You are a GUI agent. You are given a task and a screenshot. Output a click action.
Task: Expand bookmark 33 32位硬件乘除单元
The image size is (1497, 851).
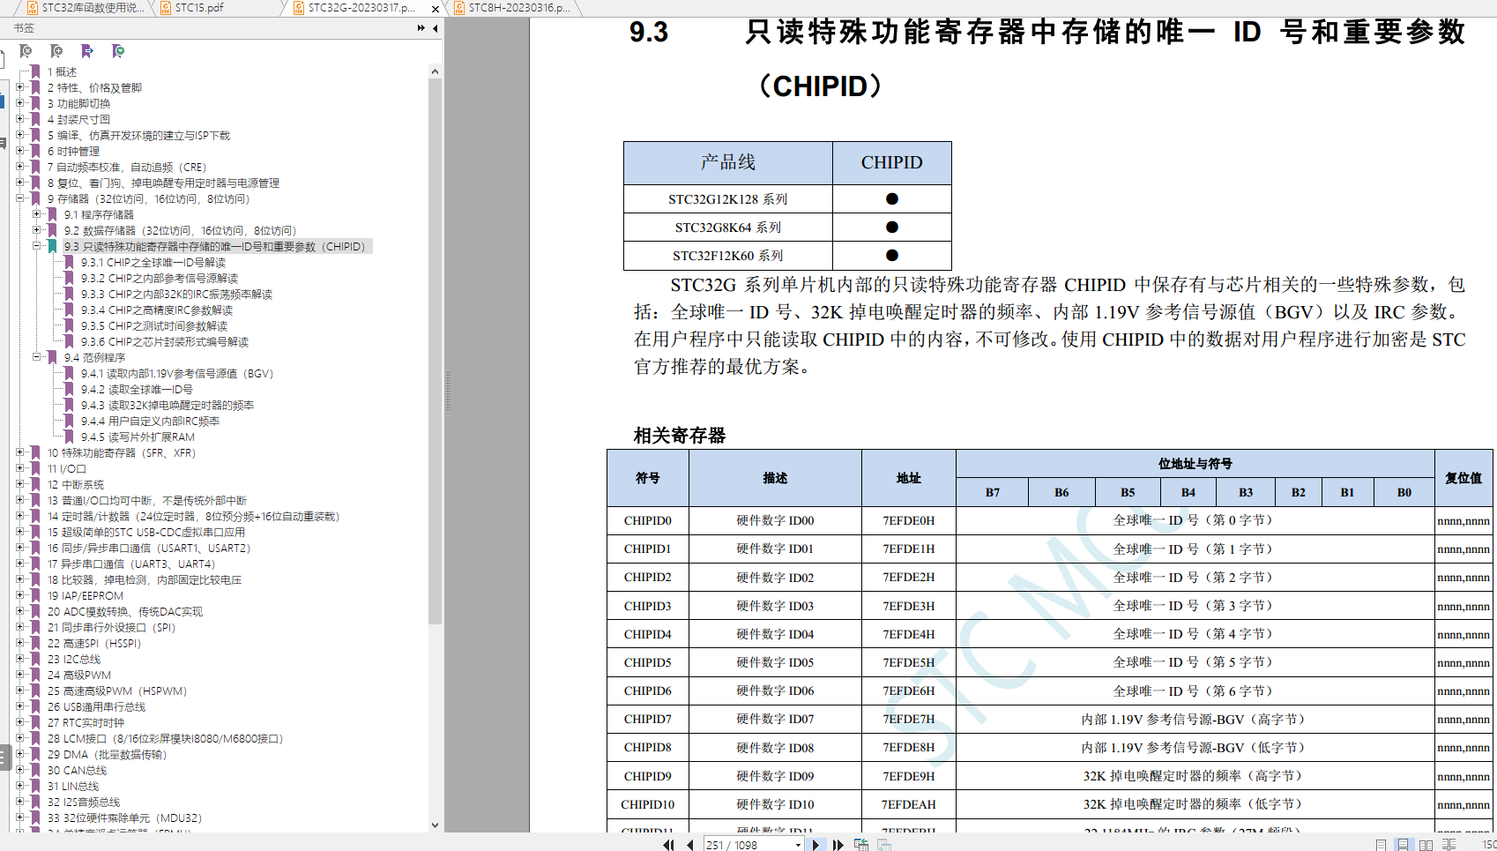(x=19, y=817)
